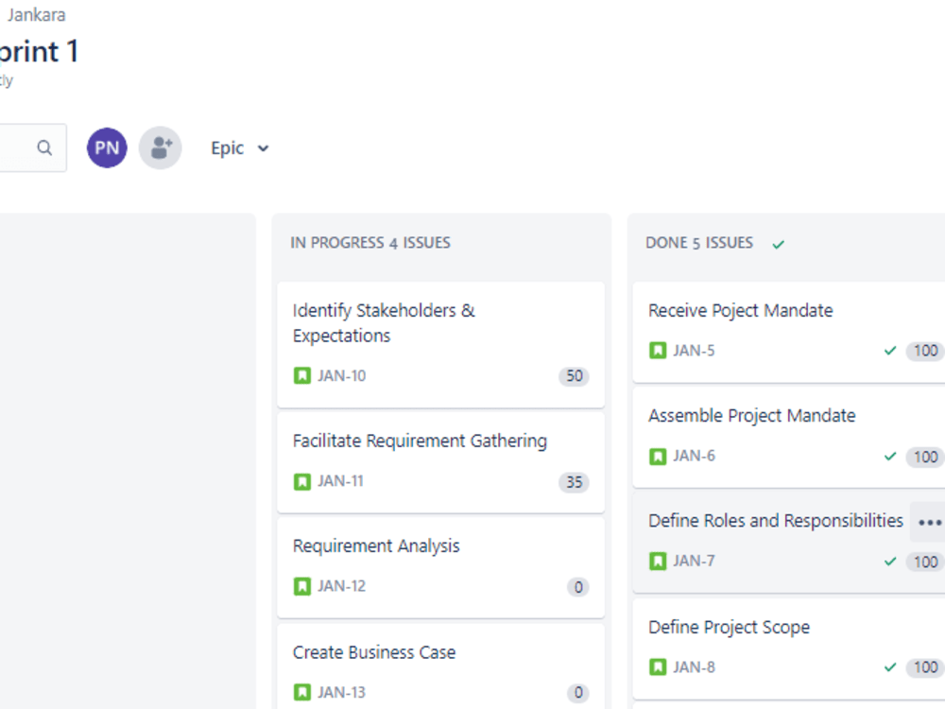Click the Done column header checkmark

tap(779, 244)
